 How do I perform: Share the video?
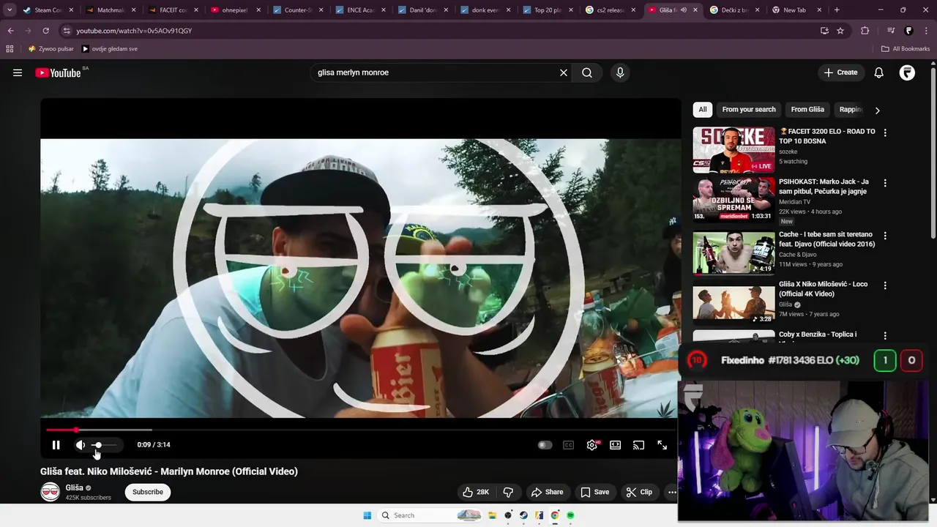(547, 492)
